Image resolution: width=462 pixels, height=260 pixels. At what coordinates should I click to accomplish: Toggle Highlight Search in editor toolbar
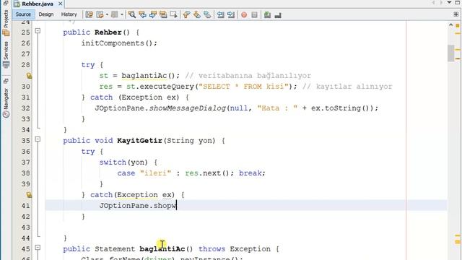[x=163, y=14]
